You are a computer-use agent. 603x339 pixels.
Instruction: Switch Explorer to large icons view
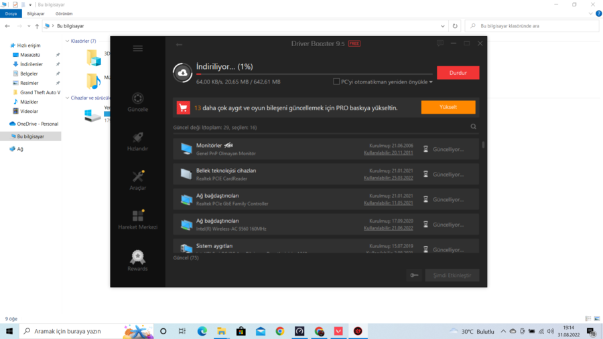tap(597, 319)
